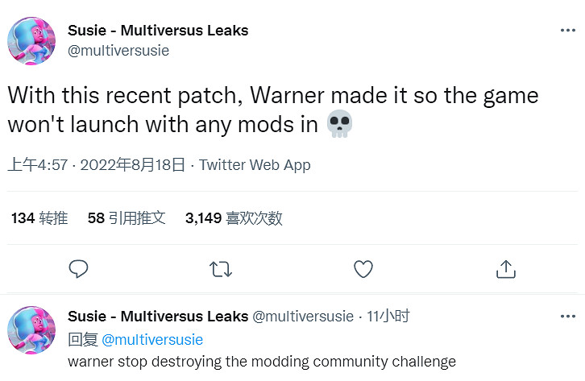The width and height of the screenshot is (585, 381).
Task: Click the skull emoji in the tweet
Action: click(340, 124)
